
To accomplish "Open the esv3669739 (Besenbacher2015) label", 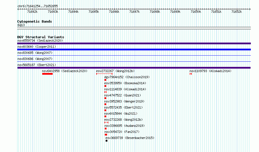I will [x=130, y=138].
